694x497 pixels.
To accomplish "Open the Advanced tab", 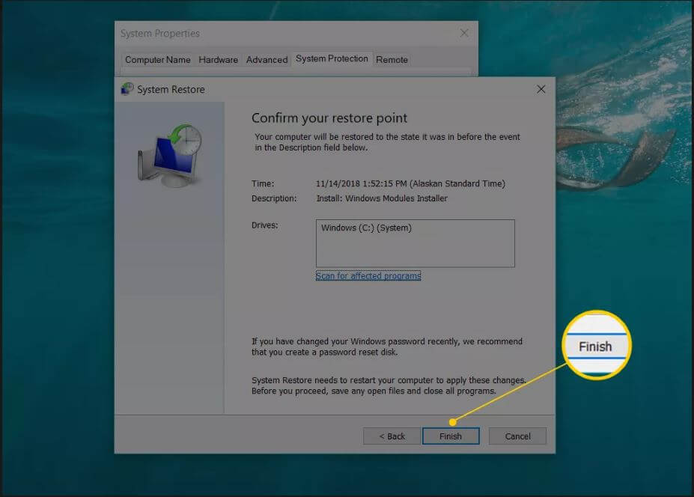I will coord(267,59).
